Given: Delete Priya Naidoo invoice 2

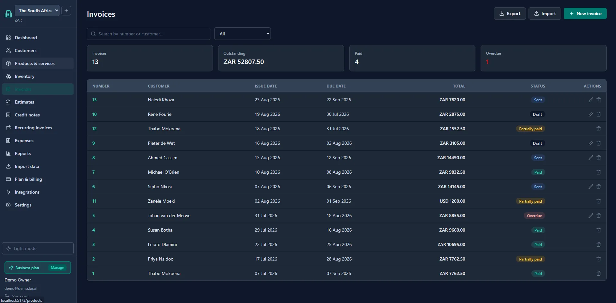Looking at the screenshot, I should [x=599, y=259].
